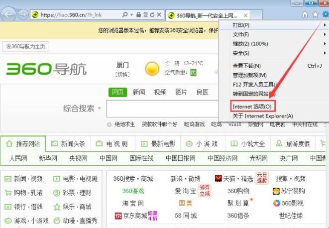Open the 小游戏 tab
The image size is (329, 228).
[203, 144]
